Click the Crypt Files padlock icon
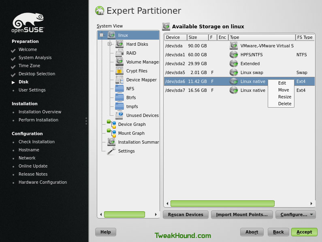 coord(119,70)
